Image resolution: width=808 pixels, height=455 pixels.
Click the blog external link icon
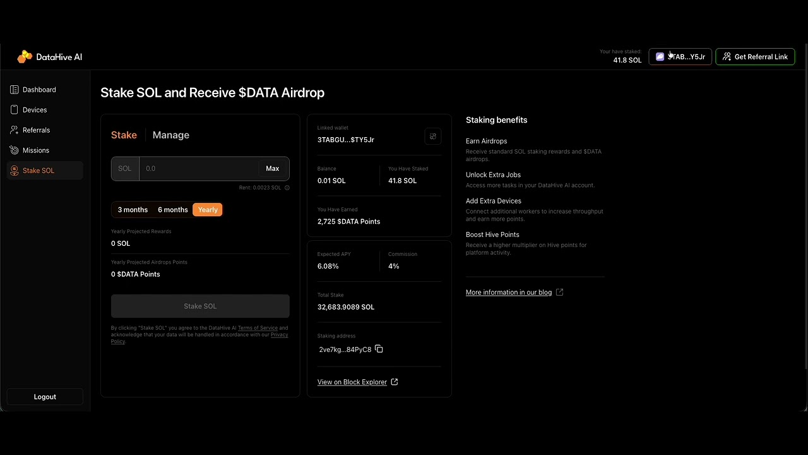(x=559, y=292)
